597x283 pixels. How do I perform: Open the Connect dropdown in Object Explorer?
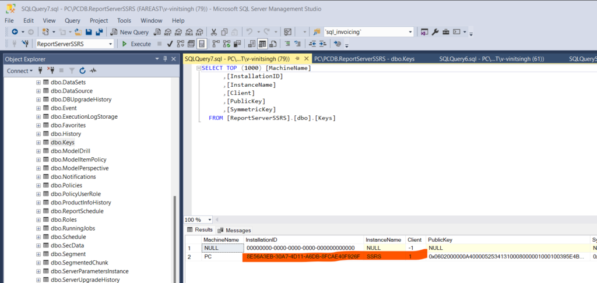point(20,71)
